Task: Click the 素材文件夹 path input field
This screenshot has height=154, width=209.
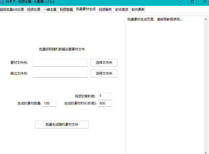Action: click(x=60, y=63)
